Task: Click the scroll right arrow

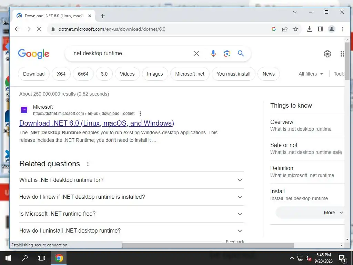Action: (342, 245)
